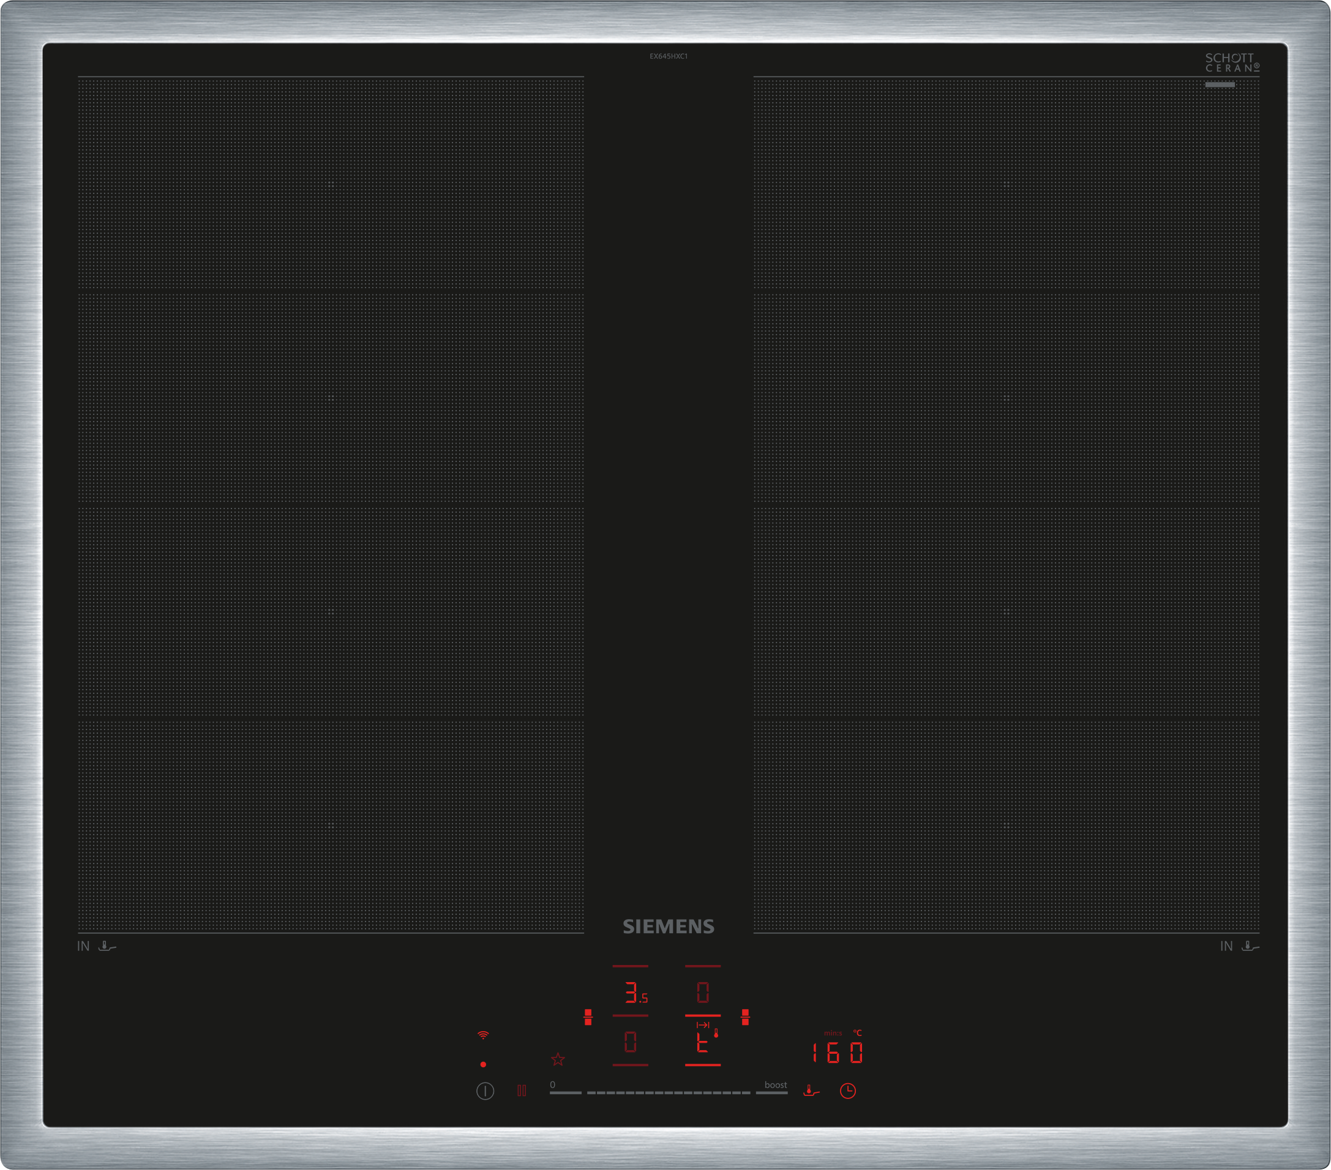Tap the middle of the power level slider
The width and height of the screenshot is (1331, 1170).
click(x=669, y=1094)
